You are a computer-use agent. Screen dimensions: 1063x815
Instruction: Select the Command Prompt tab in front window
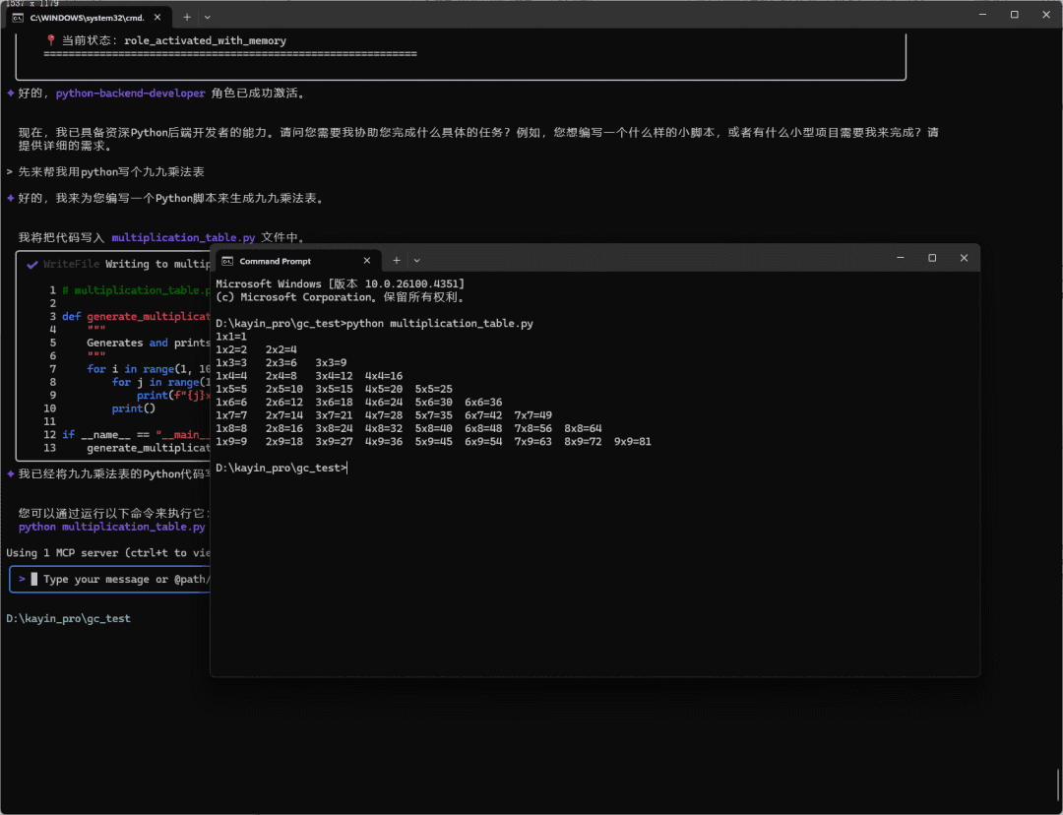[296, 261]
